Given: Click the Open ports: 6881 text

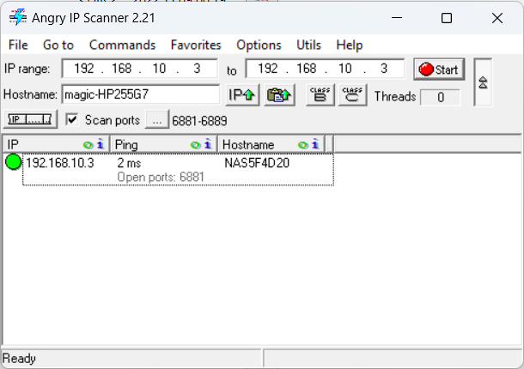Looking at the screenshot, I should 161,177.
